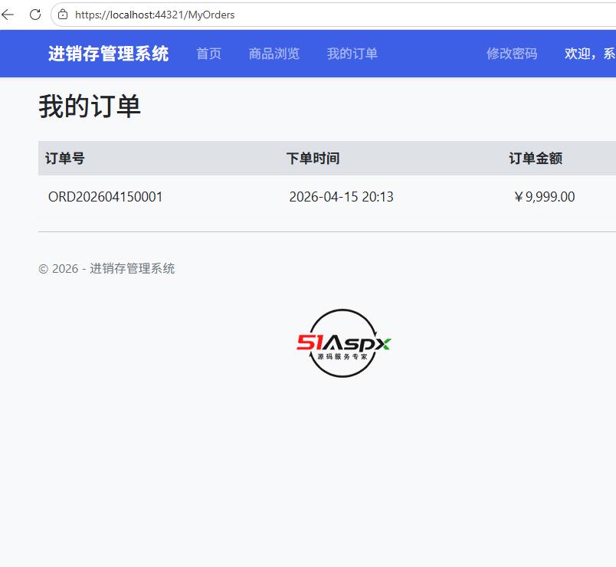Go to 首页 in navigation
616x567 pixels.
click(208, 54)
